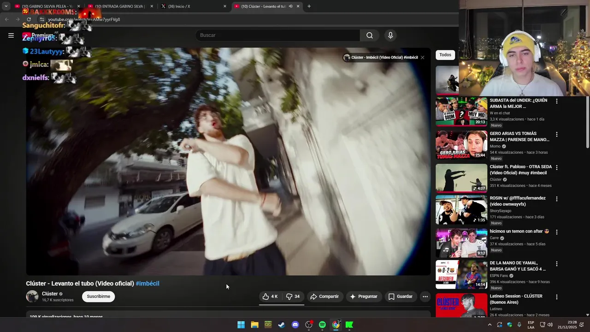Screen dimensions: 590x332
Task: Share the video via Compartir
Action: (324, 296)
